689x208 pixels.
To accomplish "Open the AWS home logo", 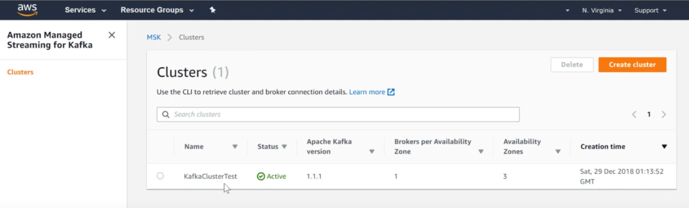I will [27, 10].
